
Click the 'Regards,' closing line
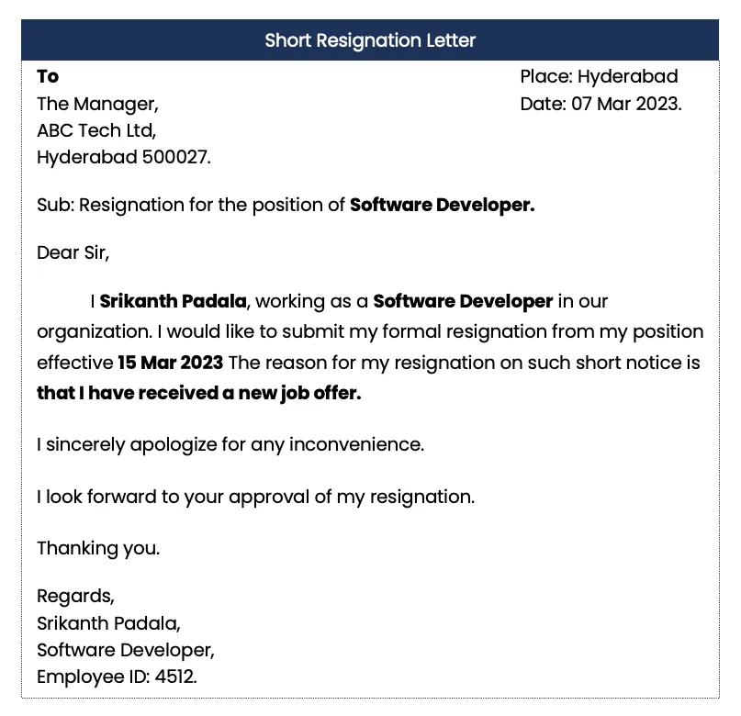[x=75, y=597]
